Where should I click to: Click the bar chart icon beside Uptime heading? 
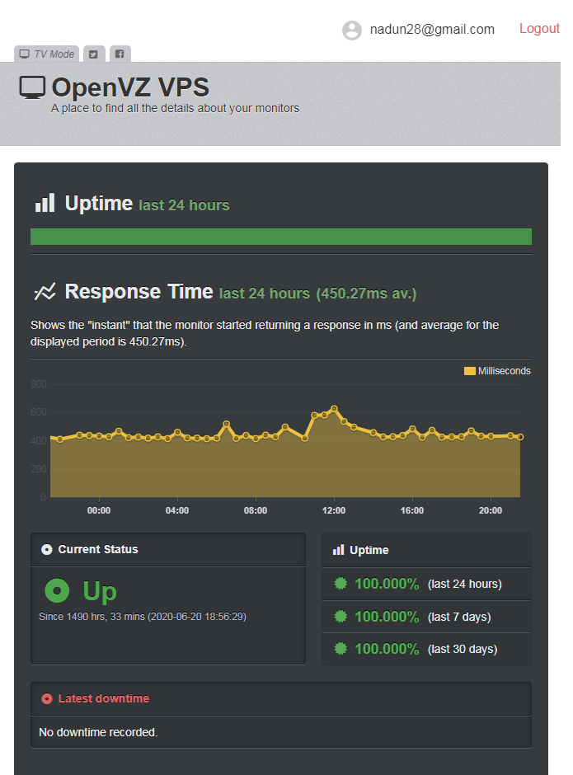tap(45, 203)
